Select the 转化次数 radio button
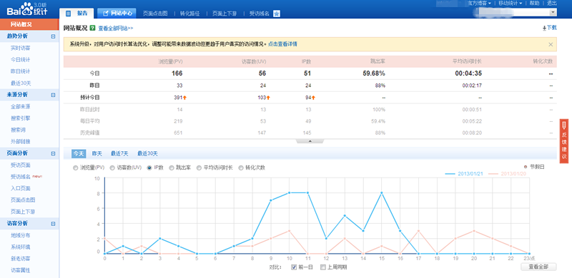This screenshot has height=278, width=572. [241, 168]
